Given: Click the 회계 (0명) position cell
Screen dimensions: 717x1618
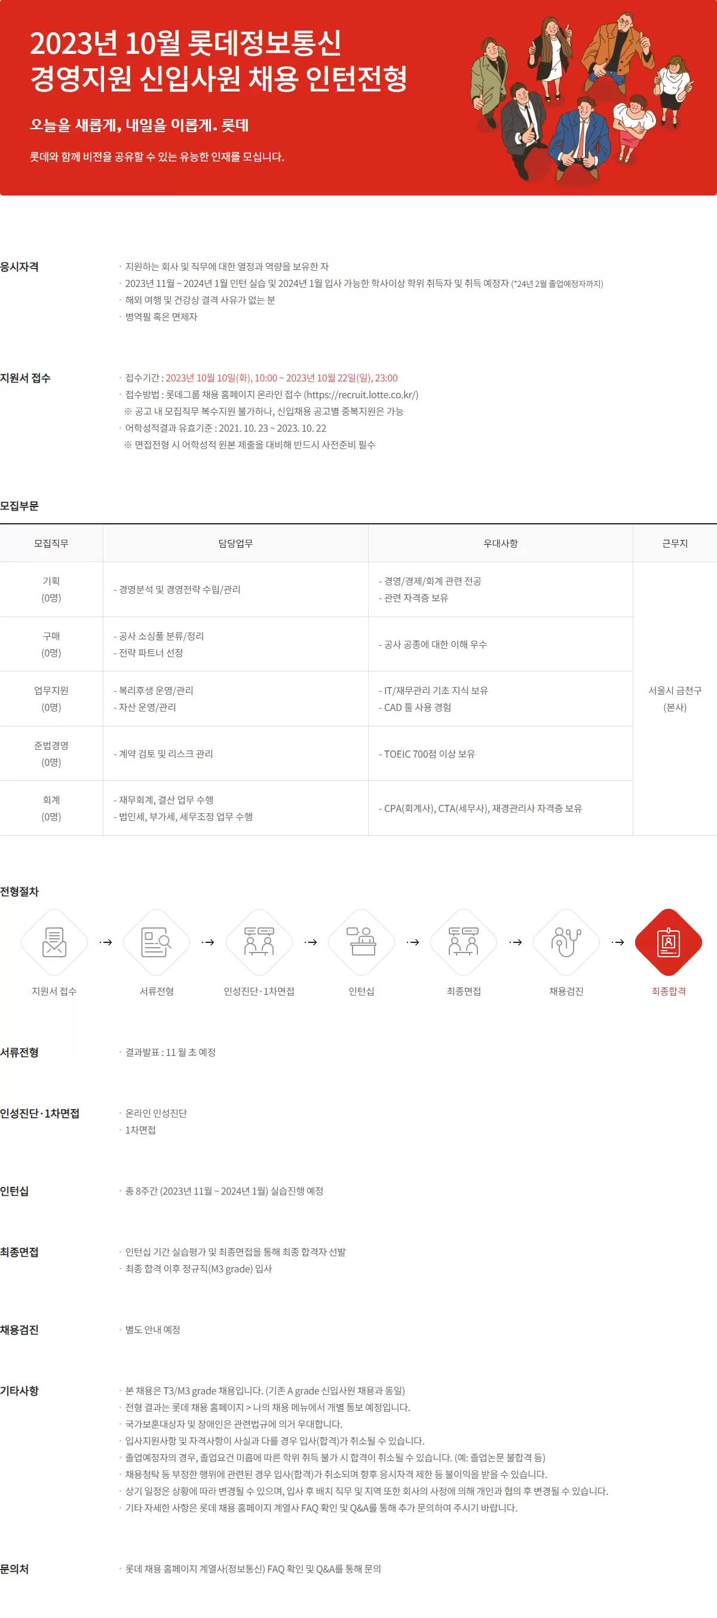Looking at the screenshot, I should 51,808.
